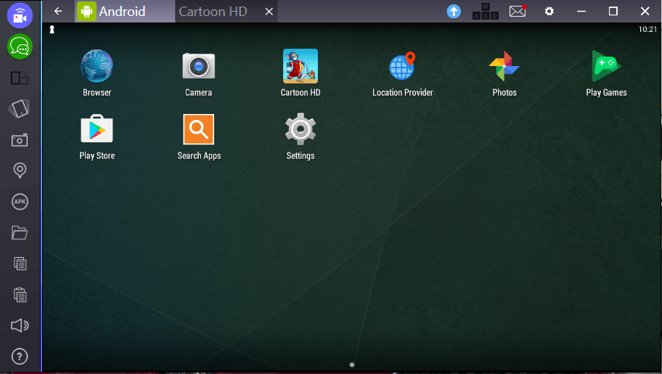Switch to the Cartoon HD tab
This screenshot has height=374, width=662.
(x=213, y=12)
